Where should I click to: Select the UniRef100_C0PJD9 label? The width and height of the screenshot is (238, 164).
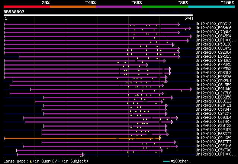coord(213,130)
